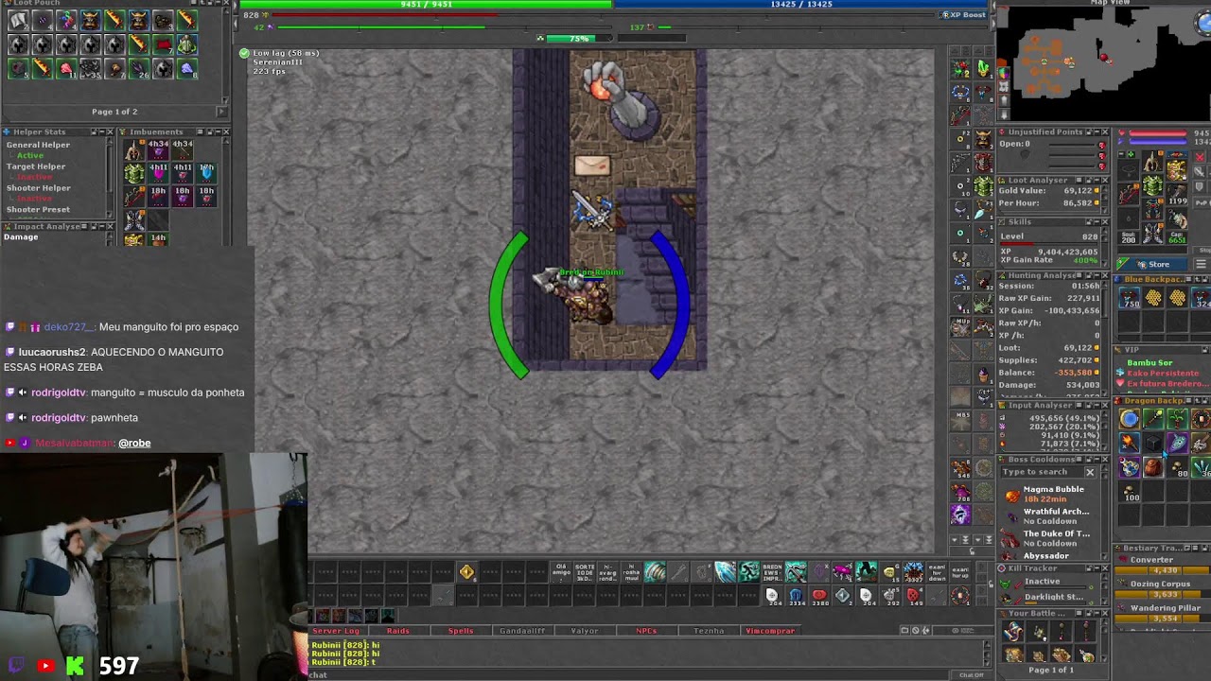The image size is (1211, 681).
Task: Open Loot Analyser panel options menu
Action: [1079, 180]
